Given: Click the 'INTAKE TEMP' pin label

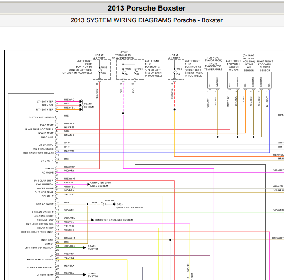Looking at the screenshot, I should tap(45, 133).
